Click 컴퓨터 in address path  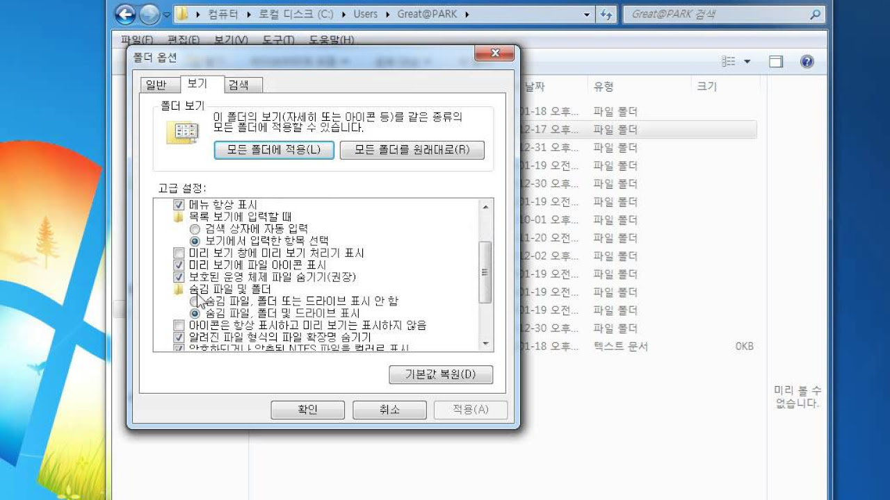point(222,14)
